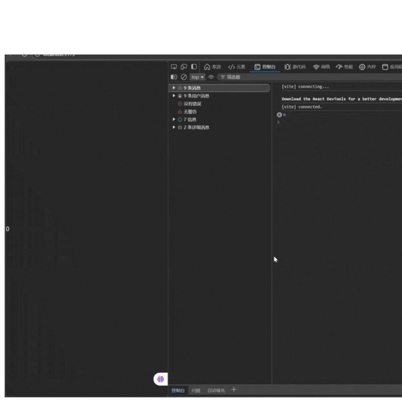Click the 9 条用户消息 label text
The height and width of the screenshot is (402, 402).
(x=196, y=96)
